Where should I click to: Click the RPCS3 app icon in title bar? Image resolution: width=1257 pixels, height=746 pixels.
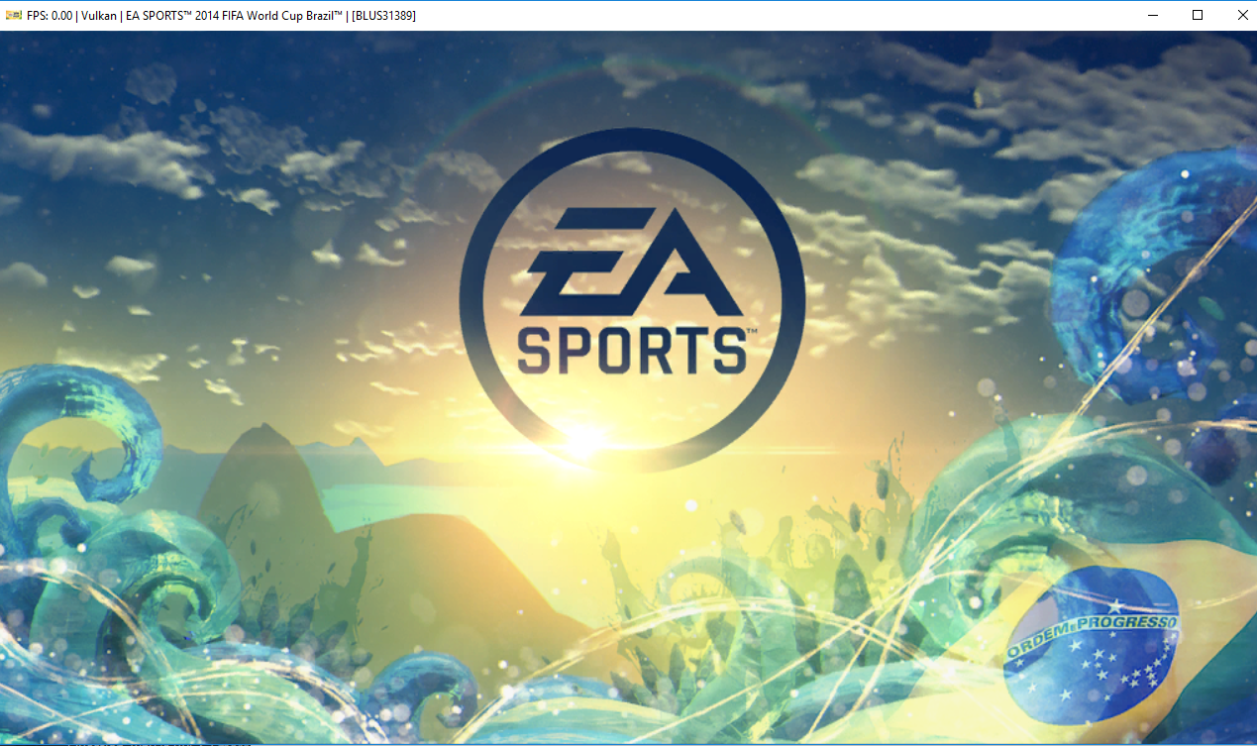click(14, 15)
